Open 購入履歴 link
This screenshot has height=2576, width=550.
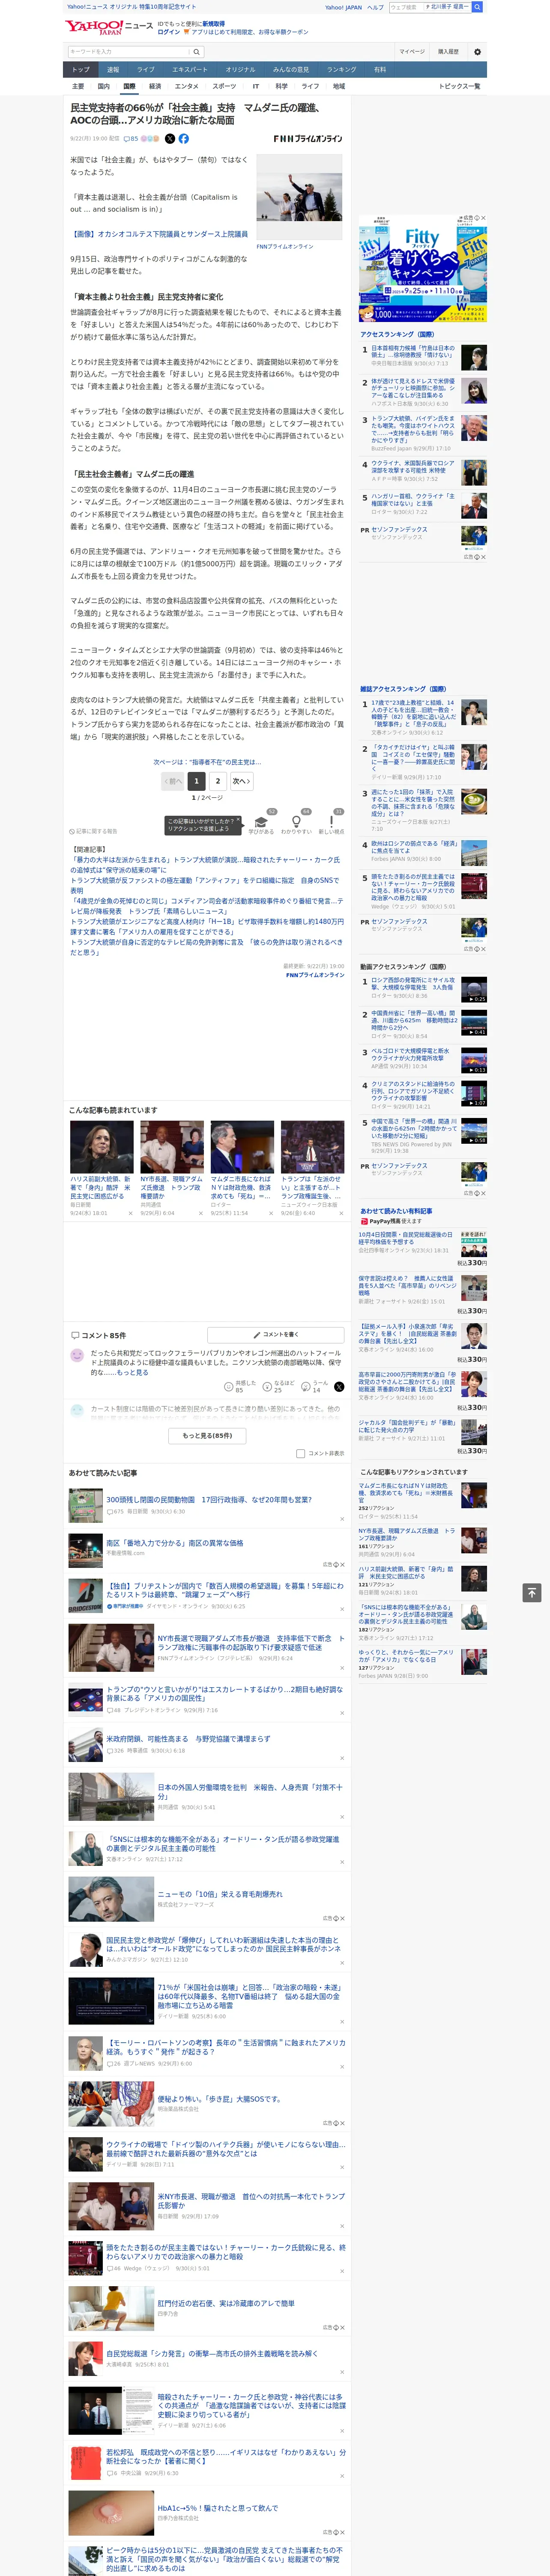click(x=448, y=52)
